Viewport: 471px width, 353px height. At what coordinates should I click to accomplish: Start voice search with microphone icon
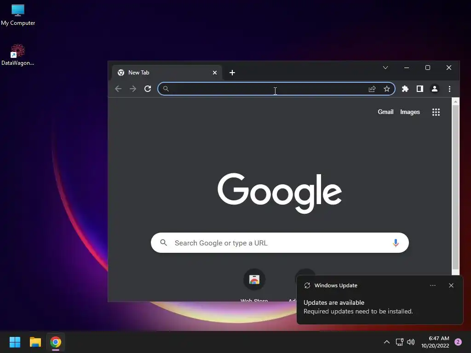[396, 243]
